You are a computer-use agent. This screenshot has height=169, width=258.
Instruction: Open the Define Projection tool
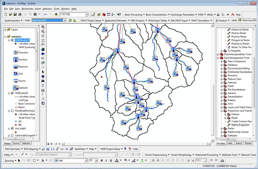pyautogui.click(x=240, y=125)
